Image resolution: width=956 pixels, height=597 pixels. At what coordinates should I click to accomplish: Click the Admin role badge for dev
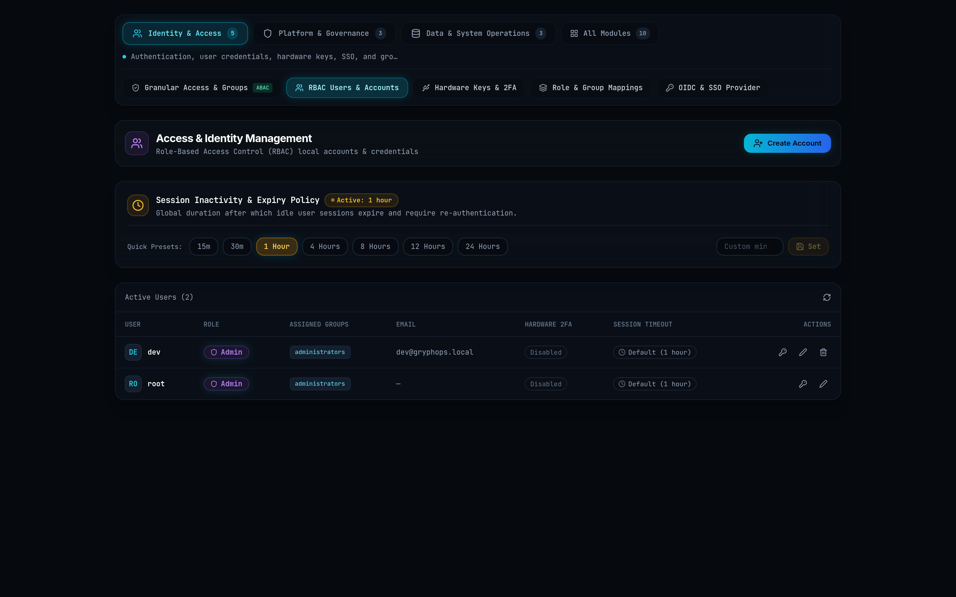pos(226,352)
